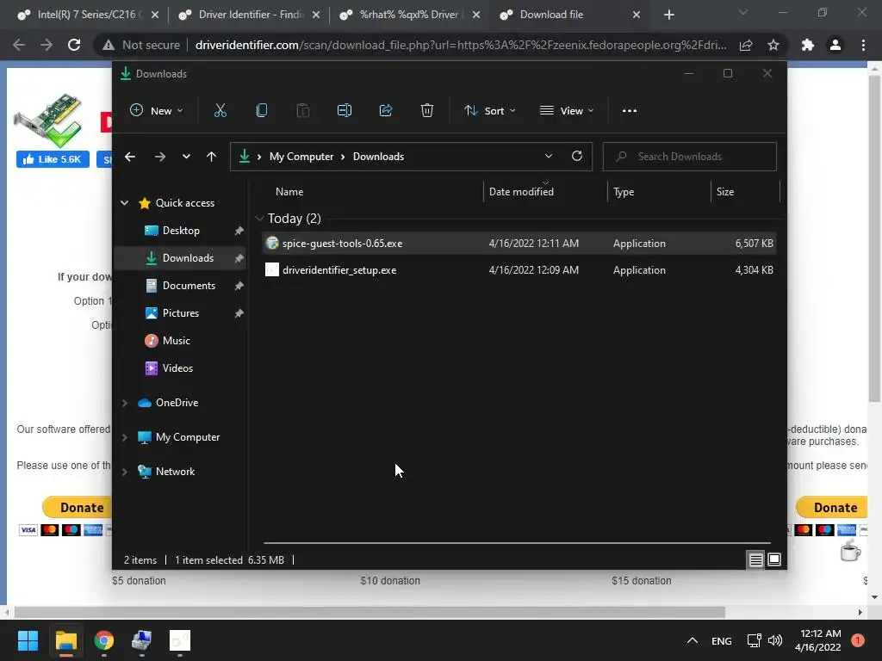Open the Sort dropdown

[x=489, y=111]
